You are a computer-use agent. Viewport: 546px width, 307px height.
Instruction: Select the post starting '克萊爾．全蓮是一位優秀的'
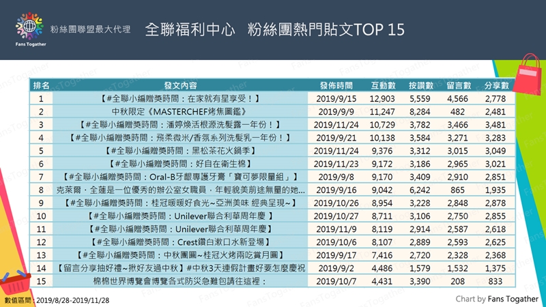(x=180, y=190)
